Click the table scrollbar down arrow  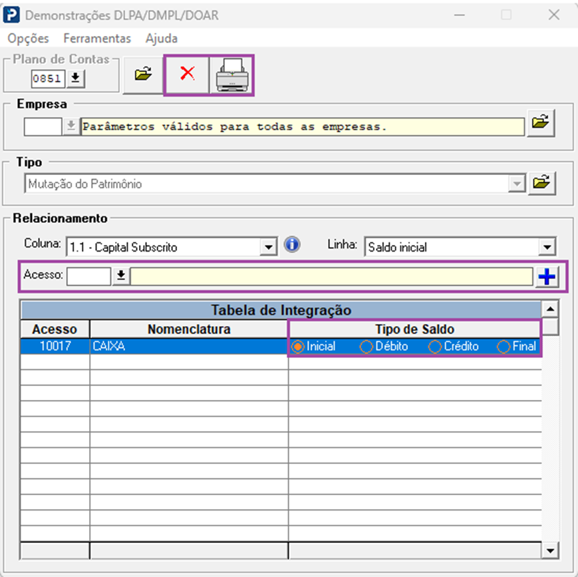(x=550, y=551)
